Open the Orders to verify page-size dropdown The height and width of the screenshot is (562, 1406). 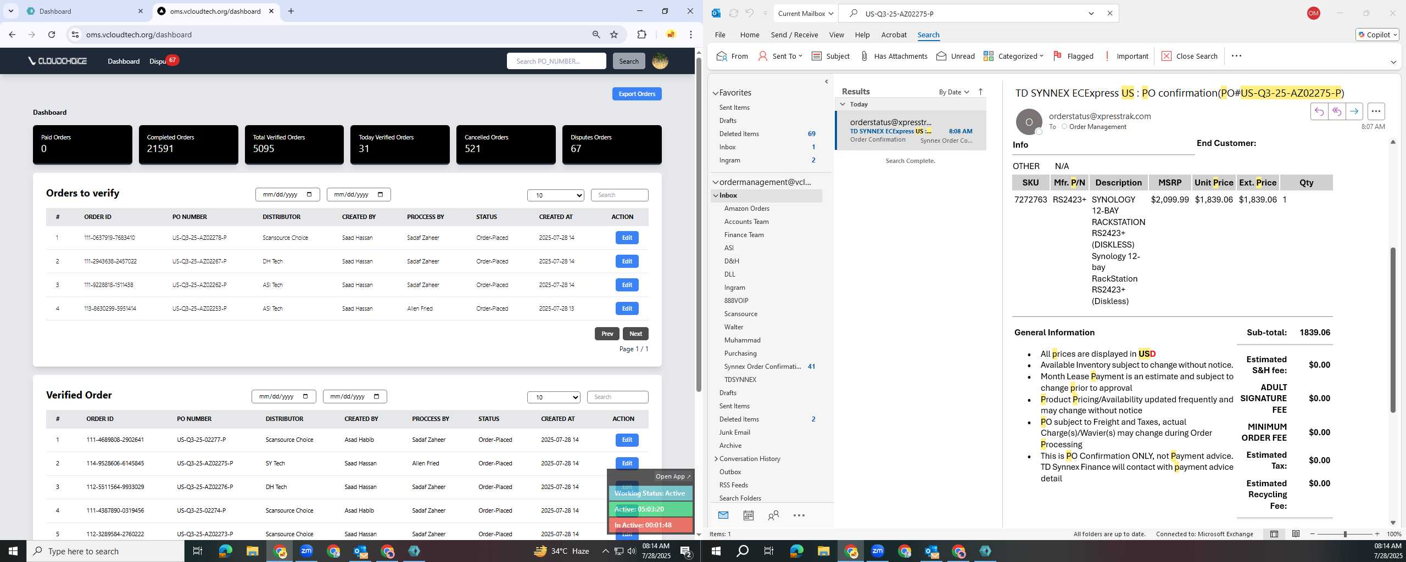[556, 195]
